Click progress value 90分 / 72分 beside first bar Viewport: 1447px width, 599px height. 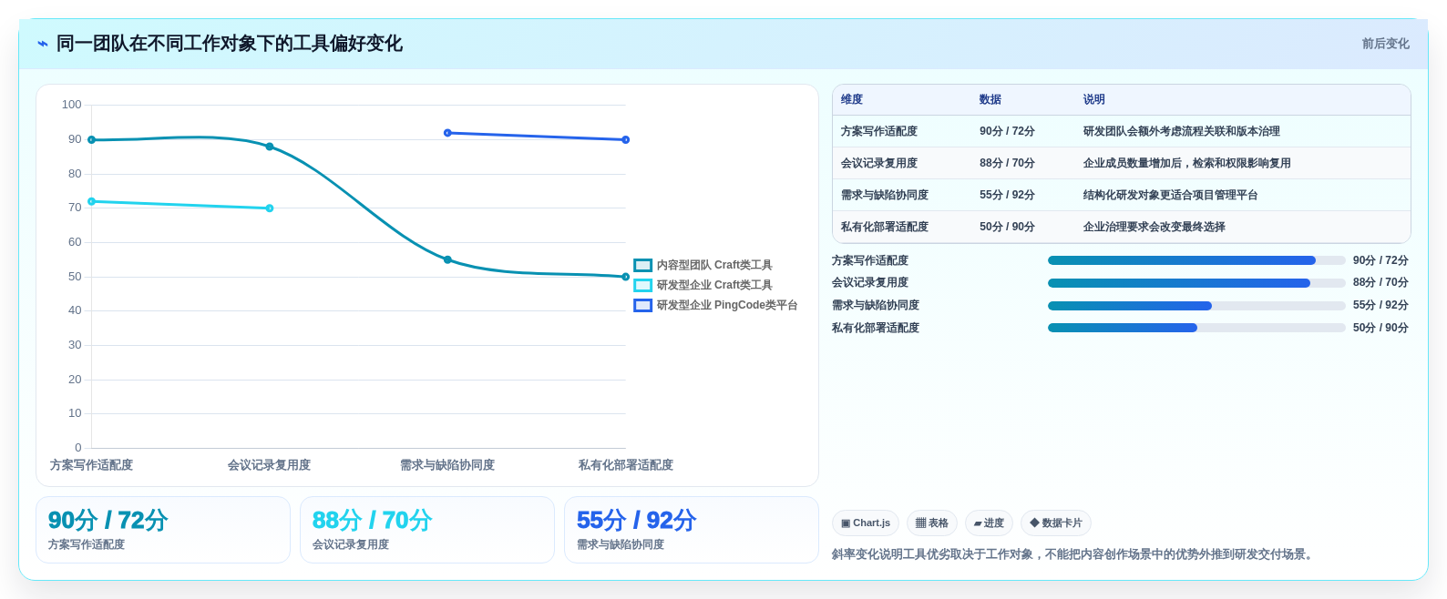coord(1380,260)
